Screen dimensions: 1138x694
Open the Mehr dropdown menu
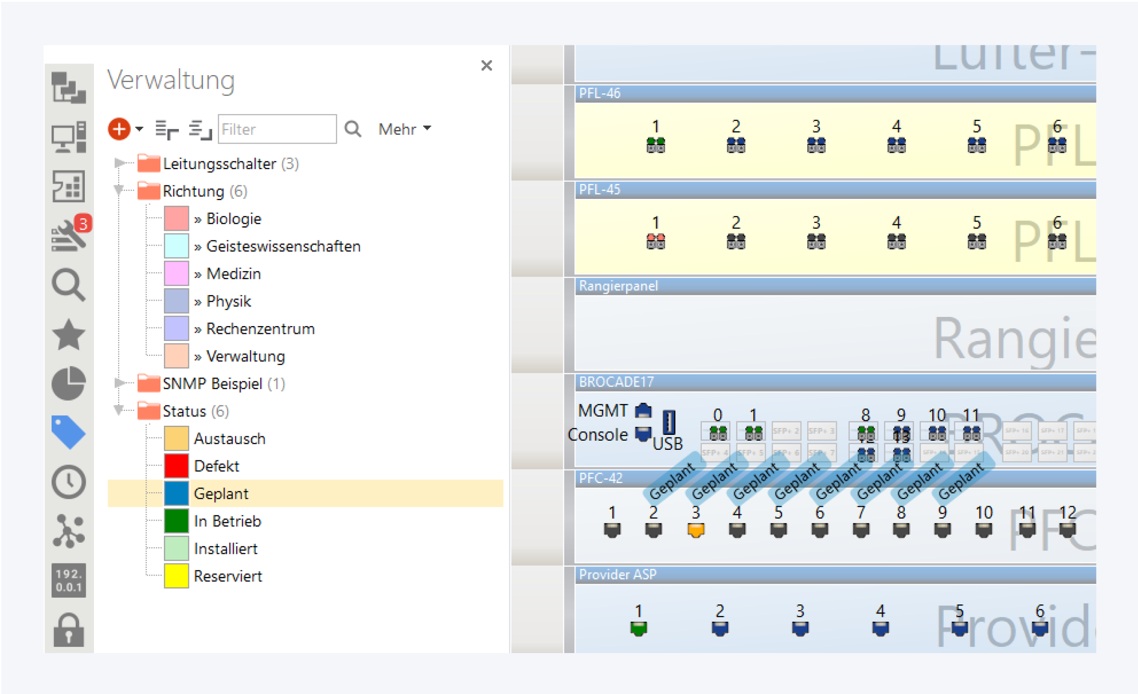click(404, 129)
